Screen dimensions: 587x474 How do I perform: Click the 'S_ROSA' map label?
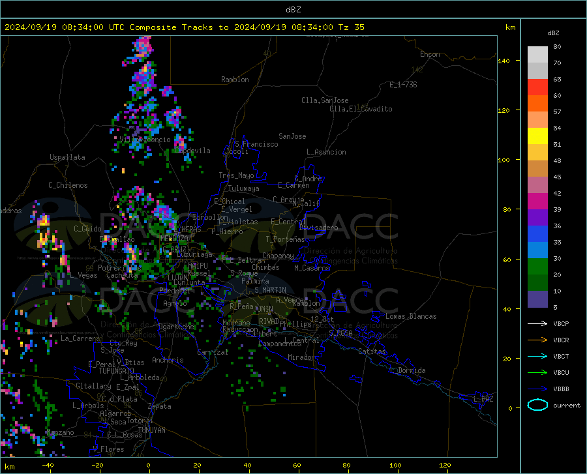click(x=340, y=333)
